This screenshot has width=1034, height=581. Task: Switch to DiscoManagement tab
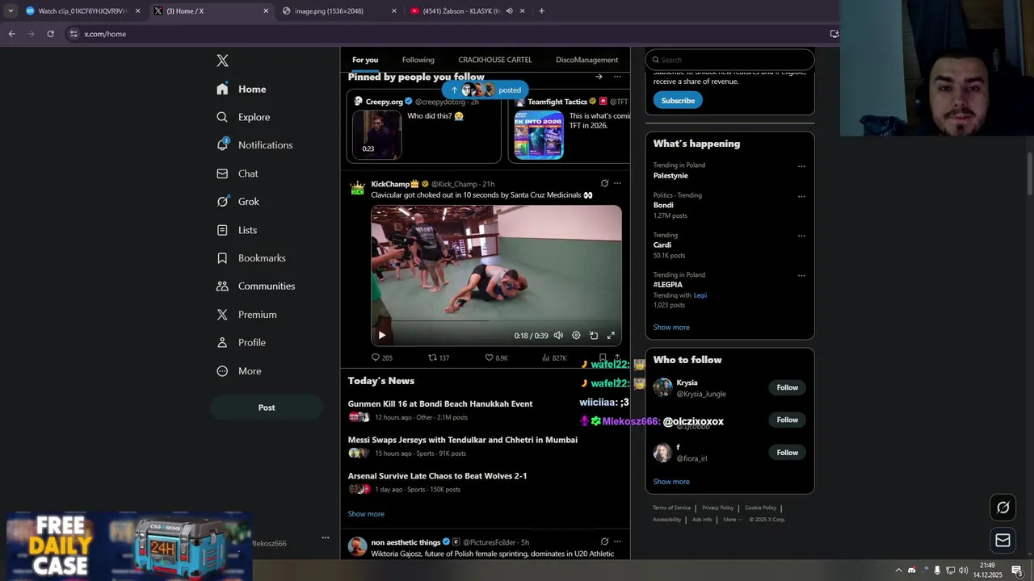(x=586, y=60)
